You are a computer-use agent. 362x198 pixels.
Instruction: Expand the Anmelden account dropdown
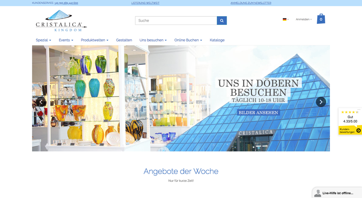coord(304,19)
